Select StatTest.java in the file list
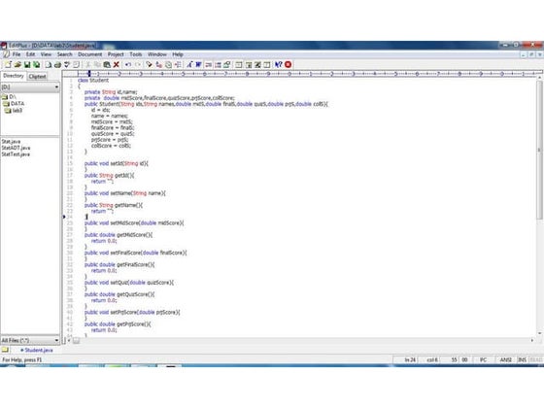 [16, 154]
